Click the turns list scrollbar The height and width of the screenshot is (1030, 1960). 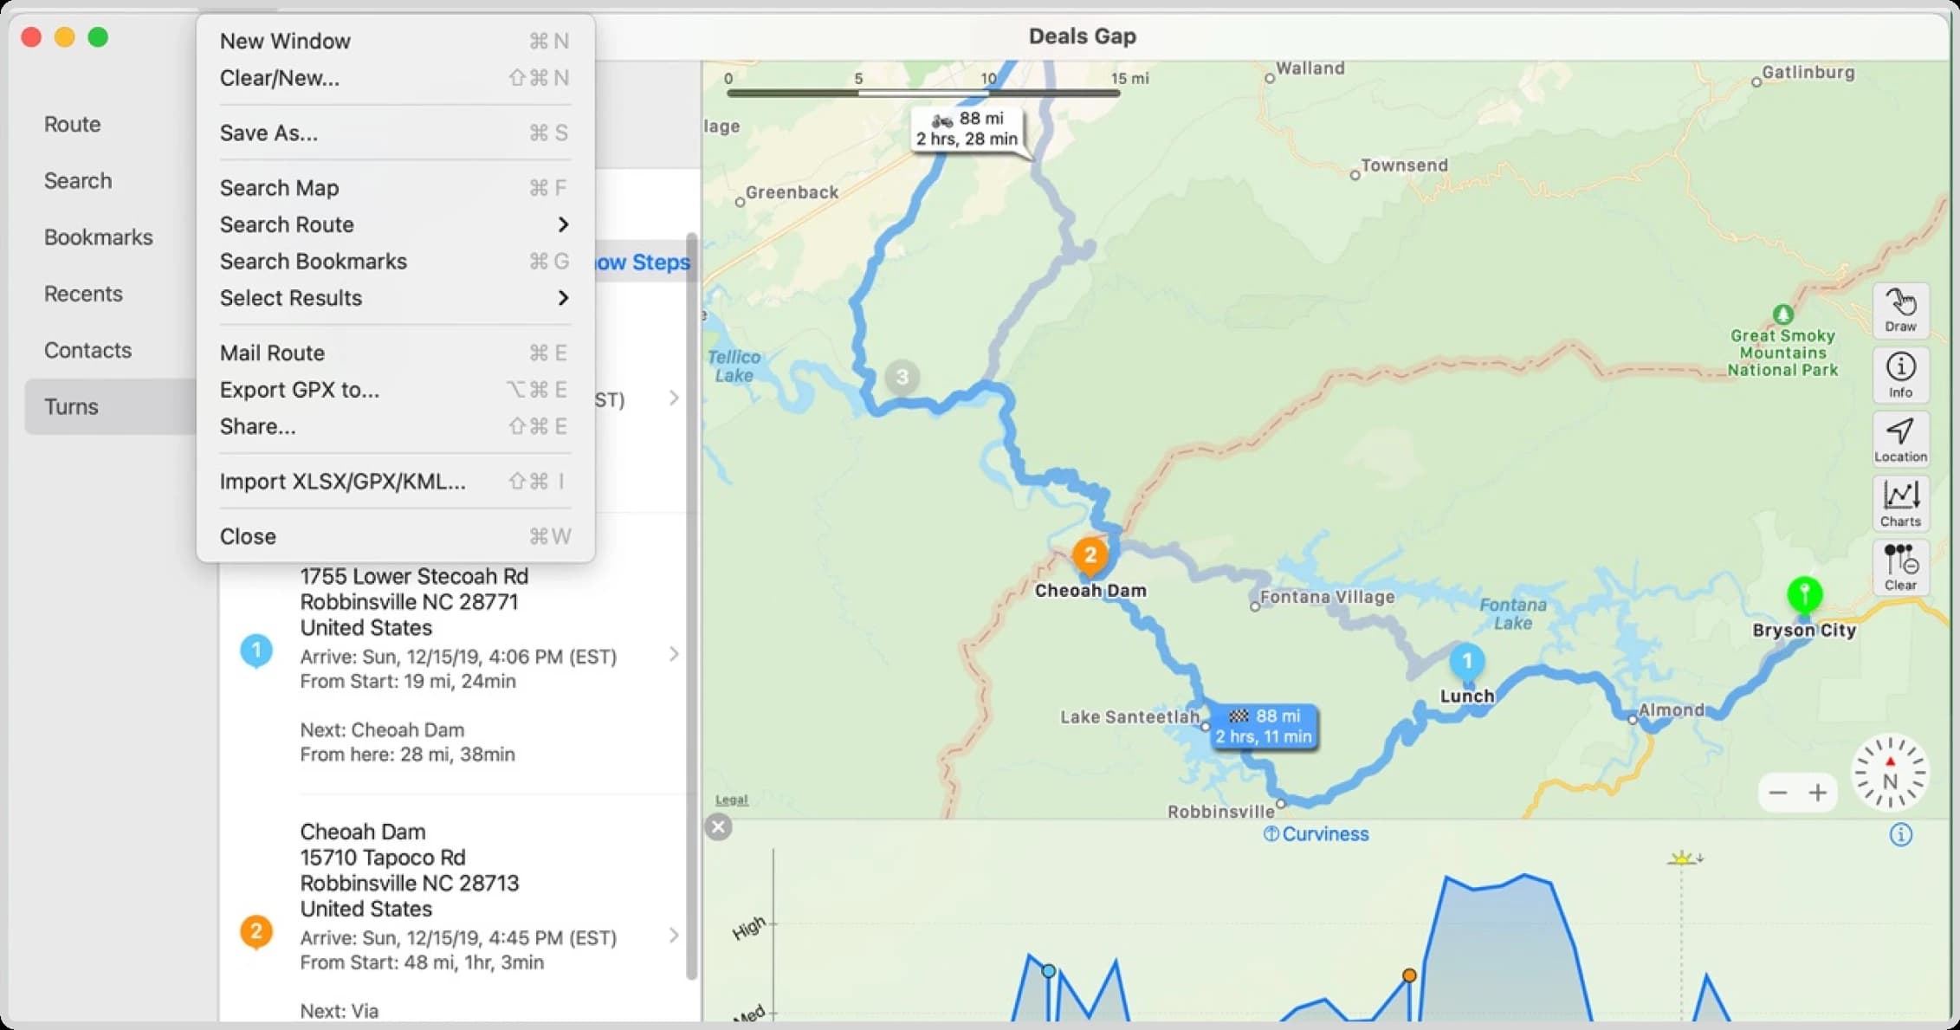[691, 606]
